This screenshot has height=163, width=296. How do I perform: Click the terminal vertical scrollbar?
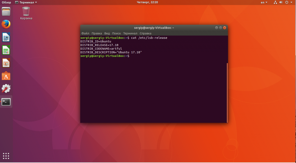coord(227,92)
